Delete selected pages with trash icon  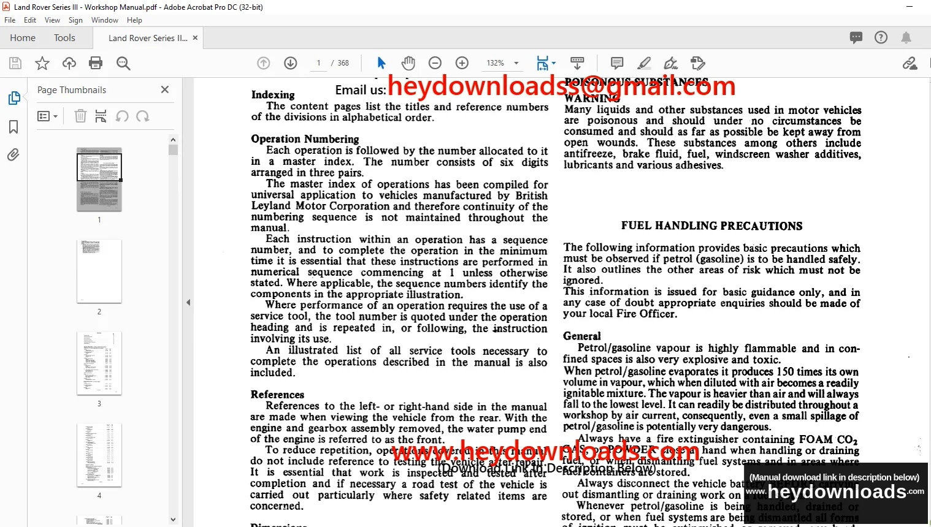(x=80, y=116)
